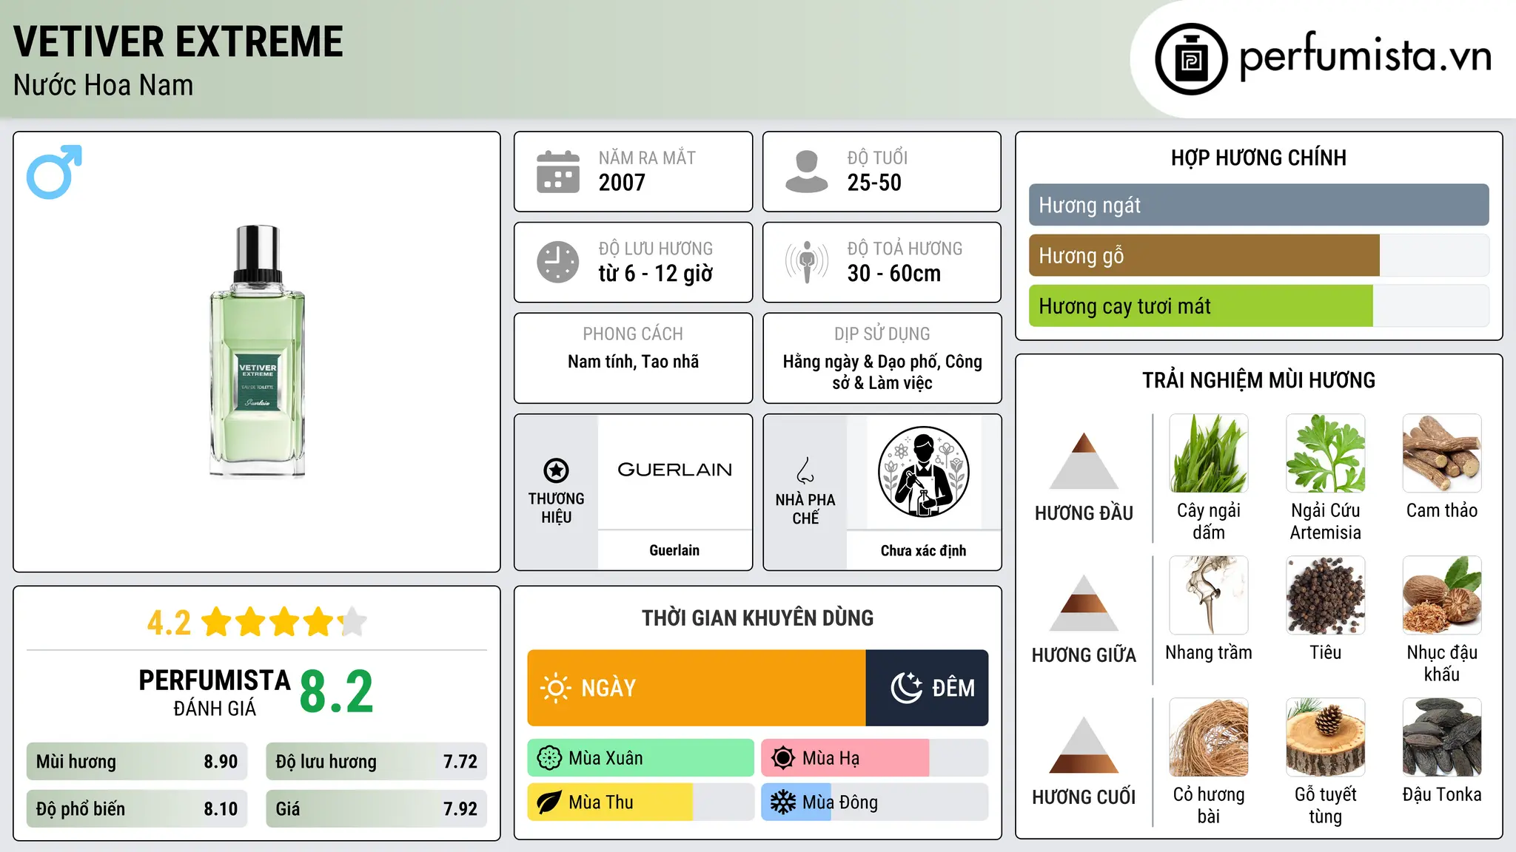Viewport: 1516px width, 852px height.
Task: Click the five-star rating icons next to 4.2
Action: click(x=284, y=622)
